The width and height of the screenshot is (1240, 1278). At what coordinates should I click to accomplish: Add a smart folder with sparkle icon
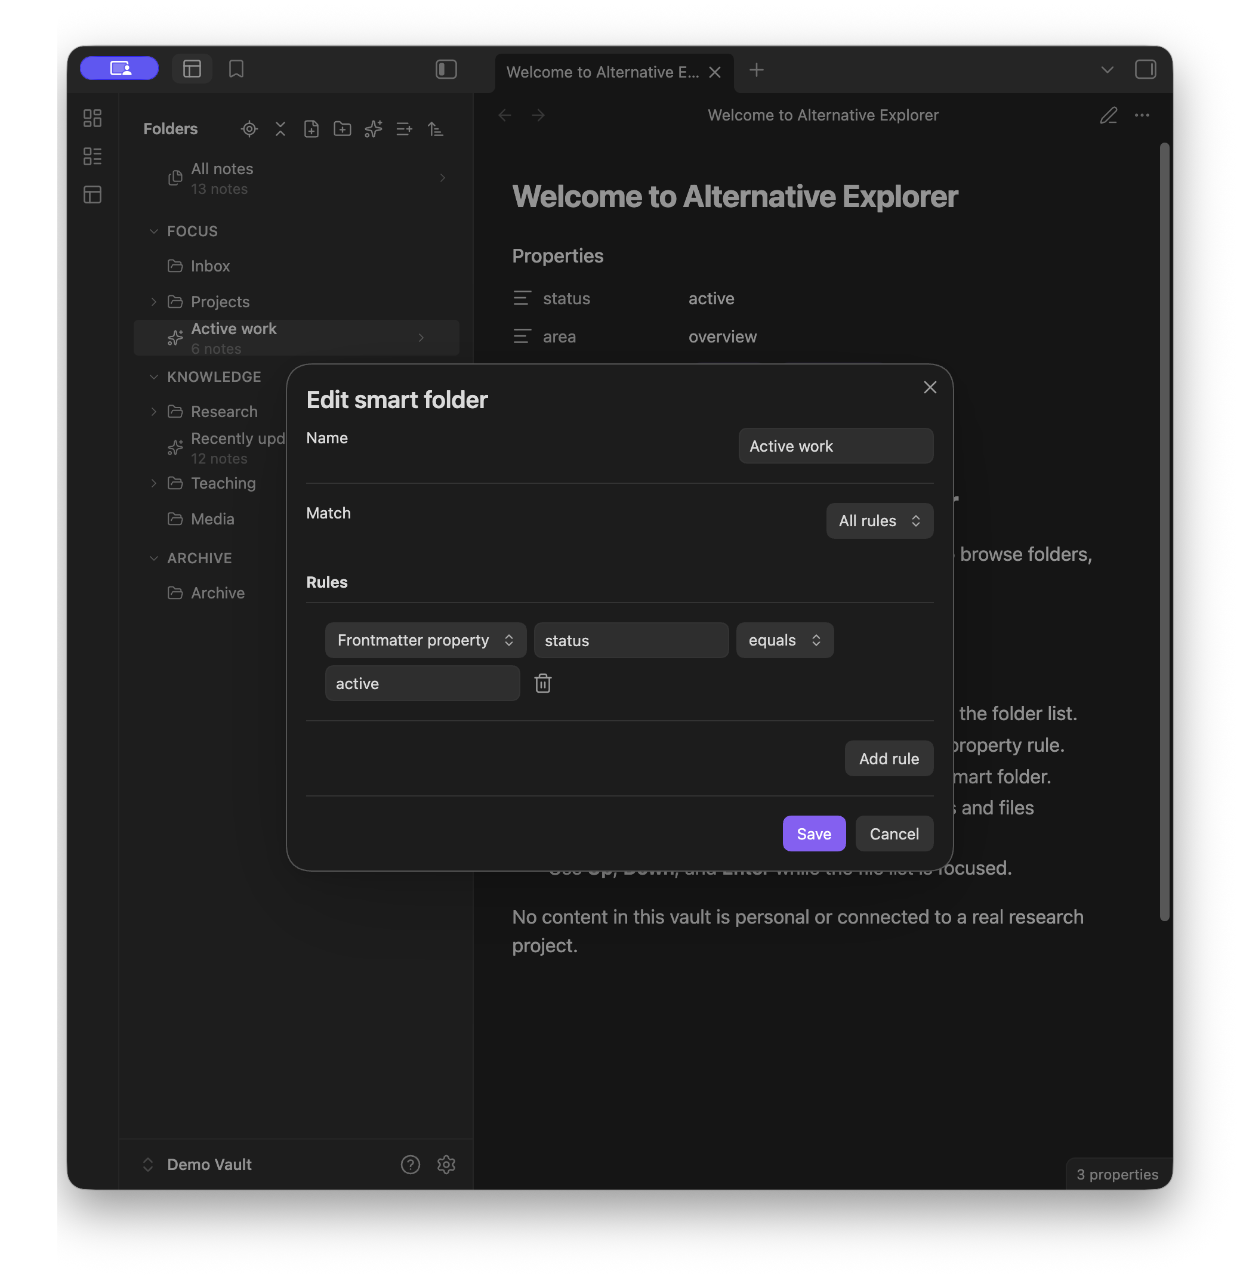coord(373,129)
